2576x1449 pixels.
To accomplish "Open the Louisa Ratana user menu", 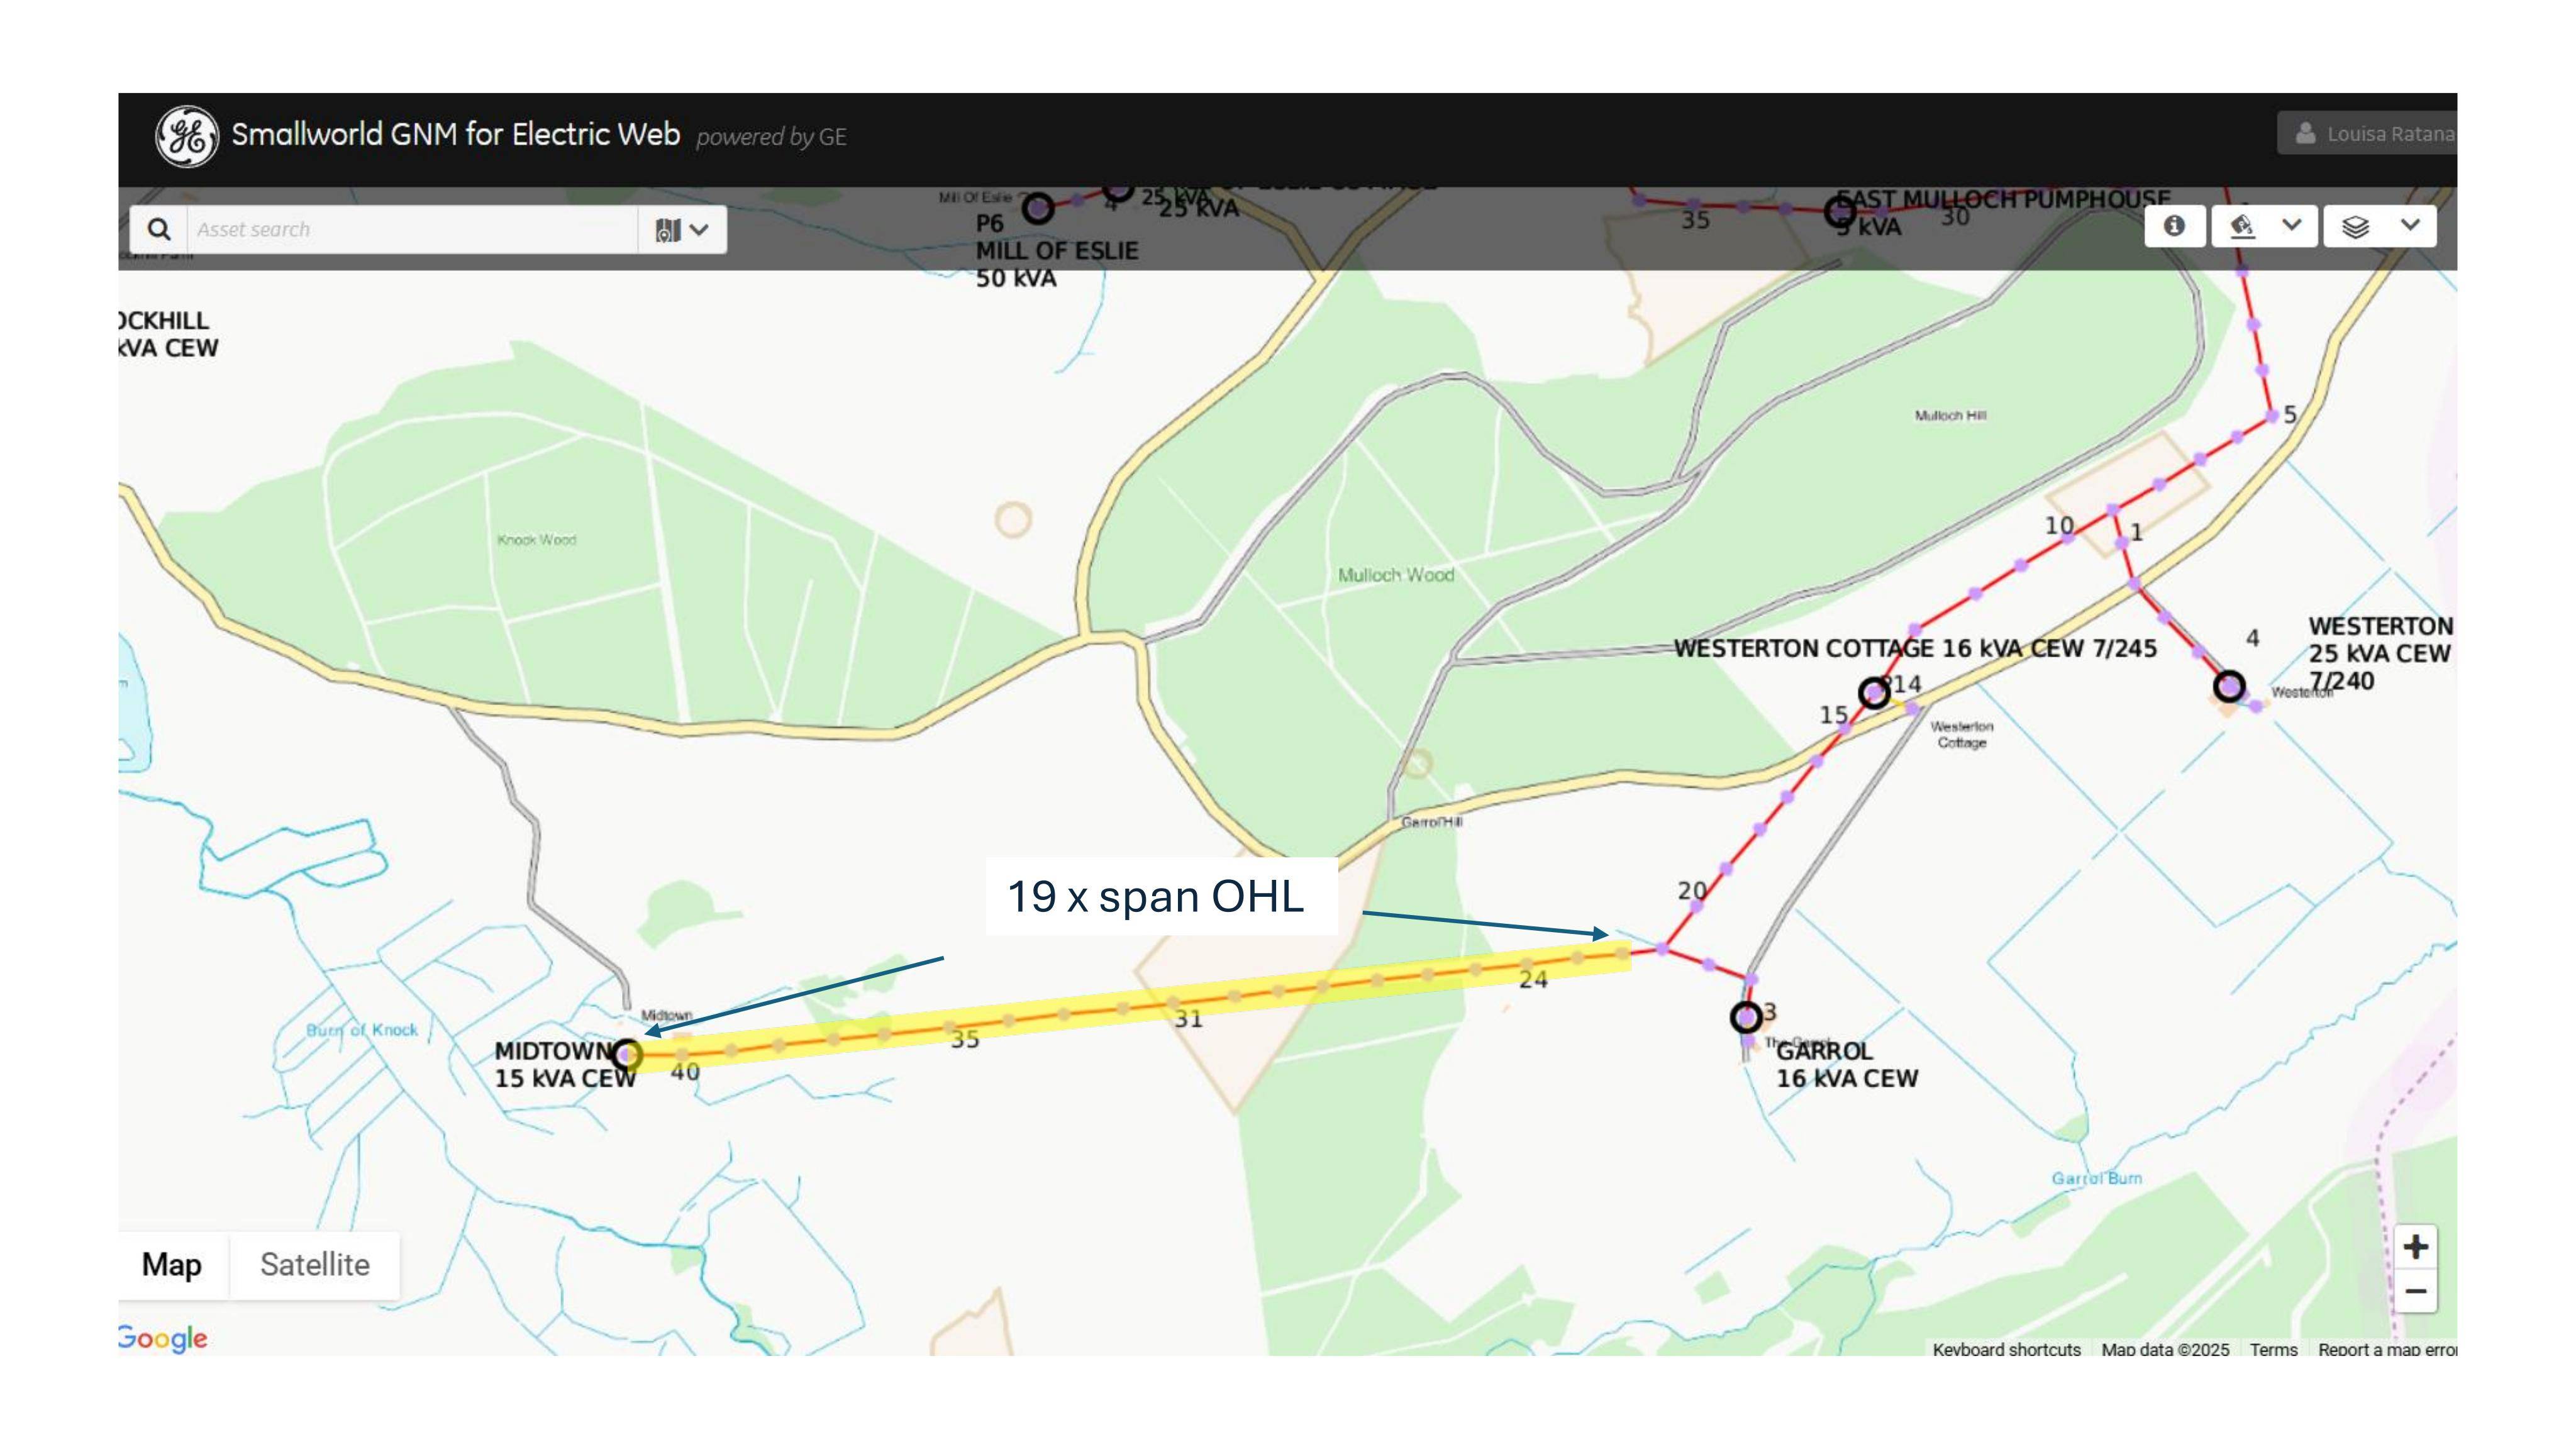I will 2367,134.
